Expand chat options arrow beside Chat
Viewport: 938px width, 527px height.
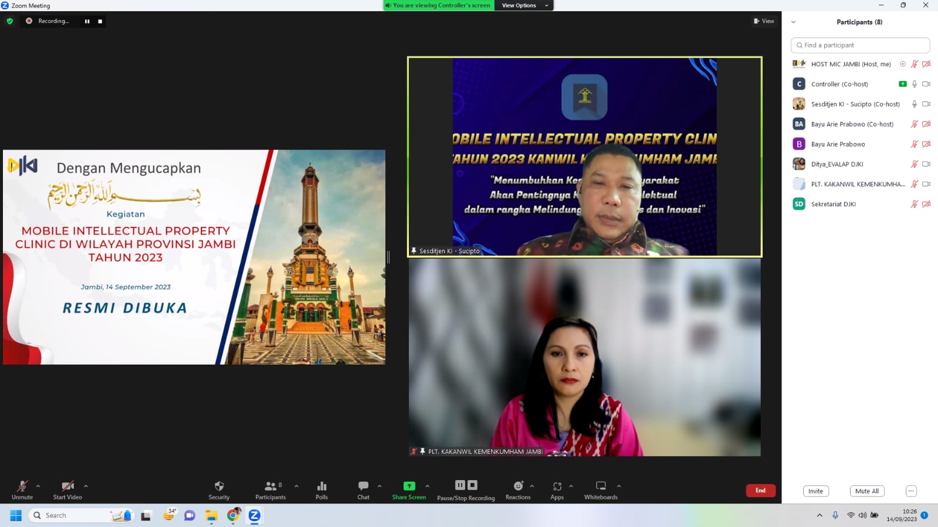tap(380, 486)
